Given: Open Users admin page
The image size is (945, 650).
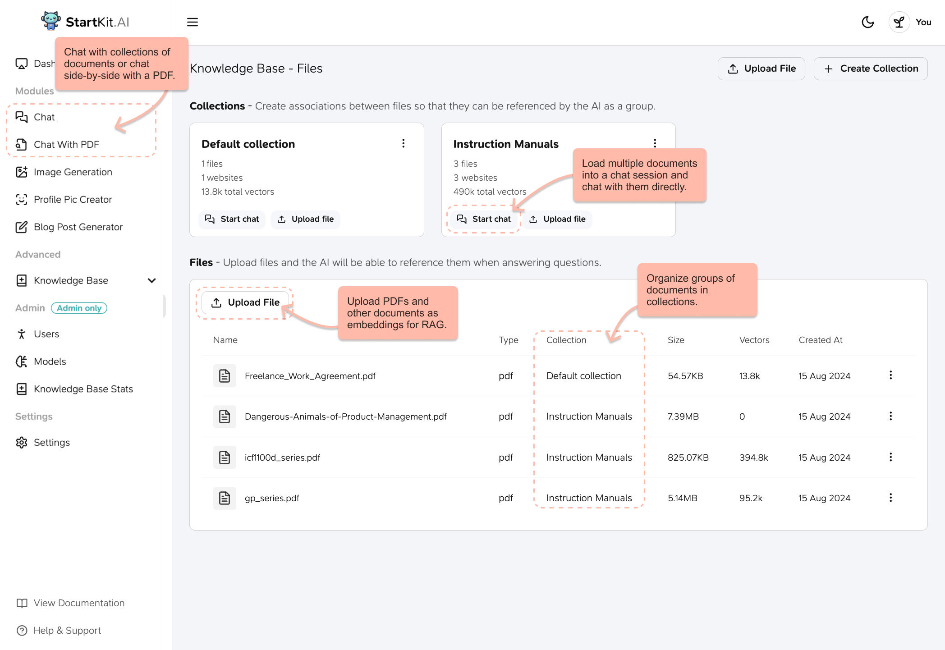Looking at the screenshot, I should pyautogui.click(x=46, y=334).
